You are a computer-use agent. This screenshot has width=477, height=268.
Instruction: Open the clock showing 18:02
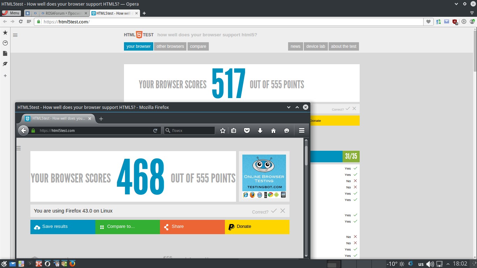(x=460, y=264)
